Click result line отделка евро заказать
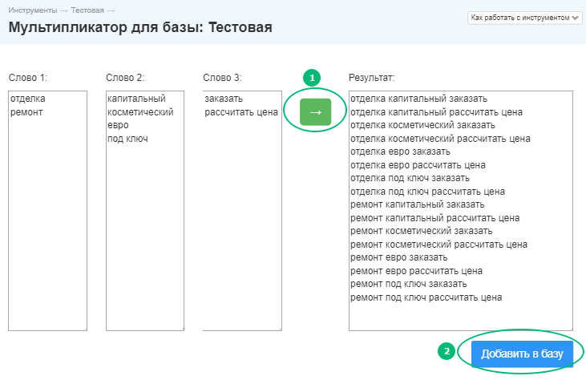This screenshot has width=586, height=380. (x=401, y=152)
